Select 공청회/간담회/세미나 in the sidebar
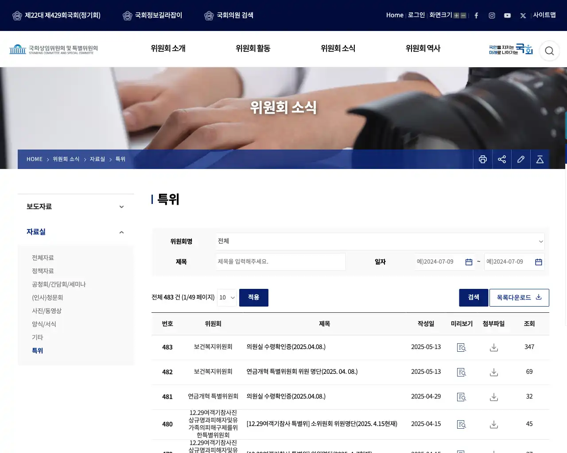Screen dimensions: 567x453 point(59,284)
